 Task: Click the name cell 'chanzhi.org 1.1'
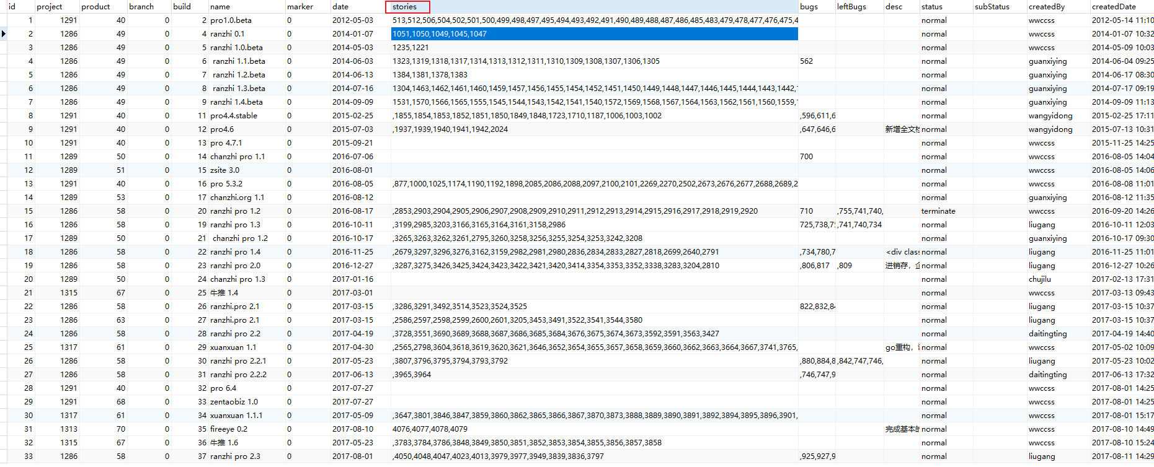pos(237,198)
